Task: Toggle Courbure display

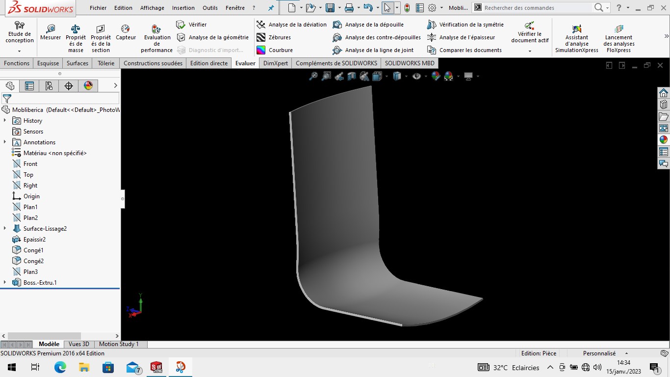Action: 275,50
